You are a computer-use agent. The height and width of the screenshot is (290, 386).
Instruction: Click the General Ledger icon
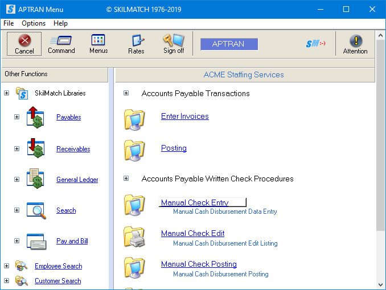point(35,179)
